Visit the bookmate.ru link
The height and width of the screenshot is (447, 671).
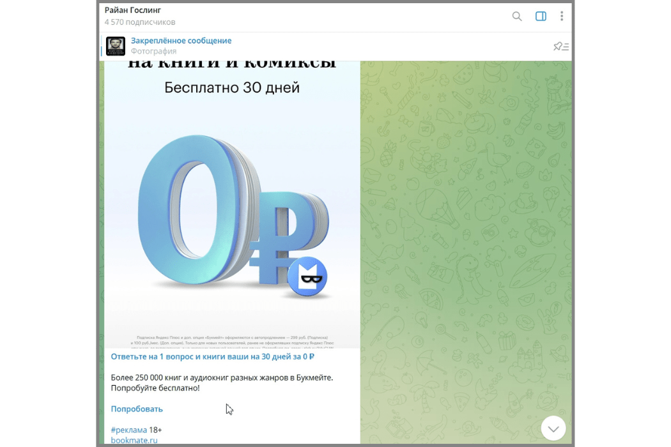pyautogui.click(x=134, y=440)
